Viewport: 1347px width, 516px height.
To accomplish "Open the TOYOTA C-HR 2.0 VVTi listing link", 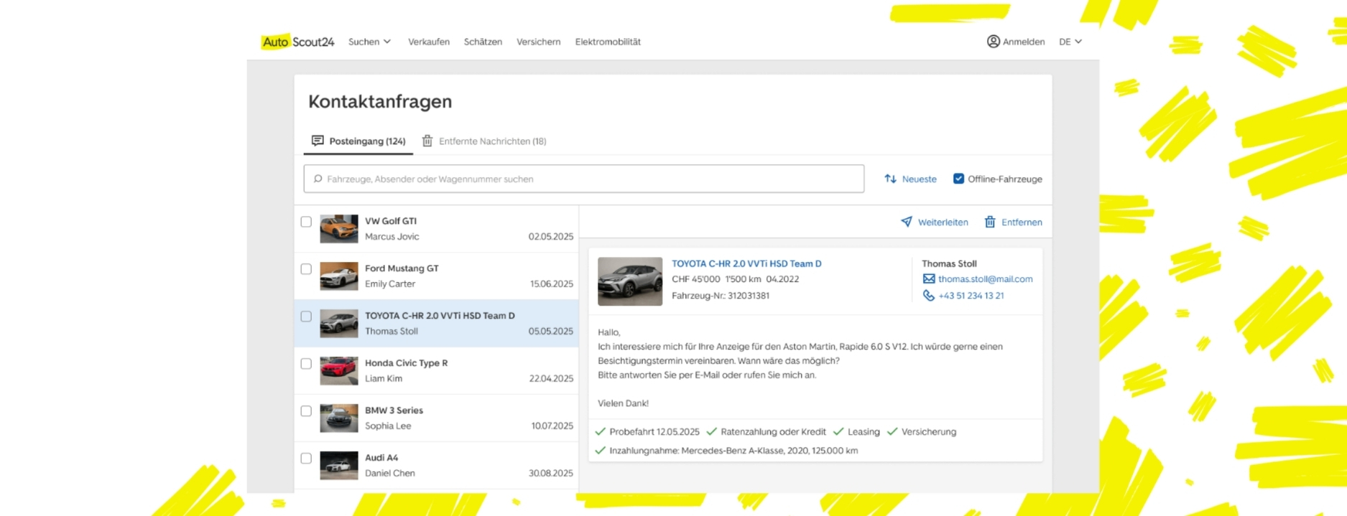I will [746, 263].
